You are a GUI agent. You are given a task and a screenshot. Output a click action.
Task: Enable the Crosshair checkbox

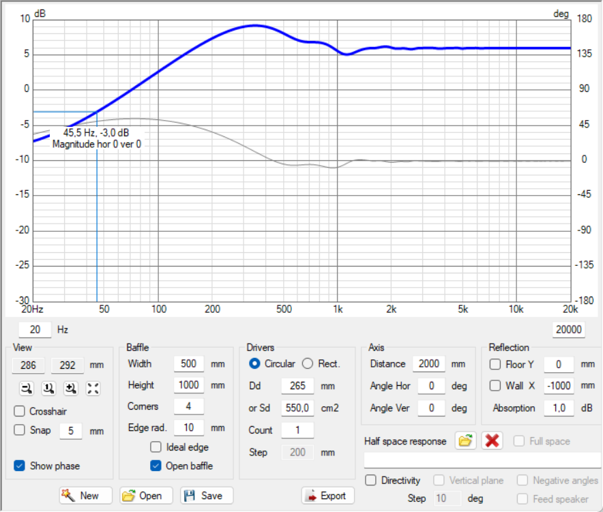pos(19,411)
